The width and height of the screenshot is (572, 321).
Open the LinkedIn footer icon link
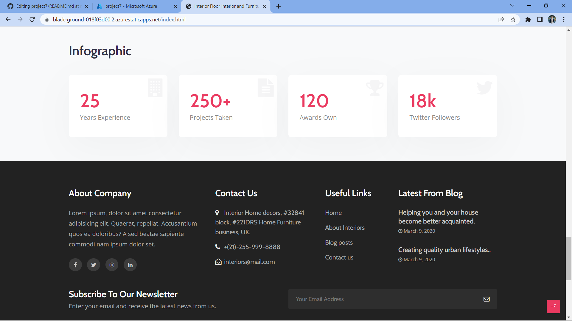(x=130, y=265)
